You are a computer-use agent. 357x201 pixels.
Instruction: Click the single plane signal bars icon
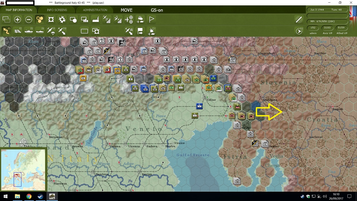[x=107, y=19]
